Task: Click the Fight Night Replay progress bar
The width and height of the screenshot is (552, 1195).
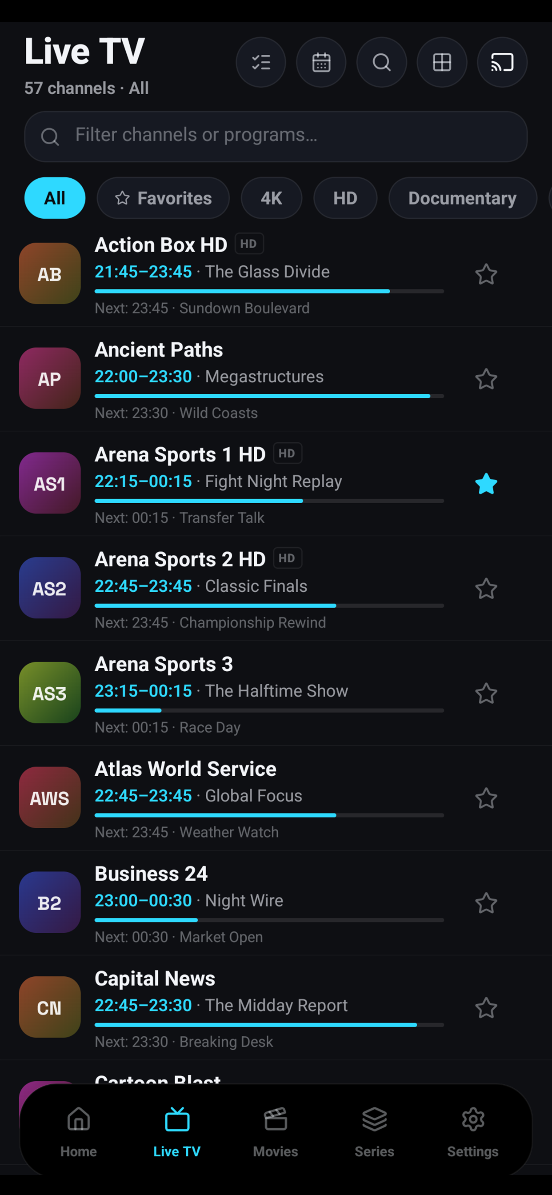Action: (269, 501)
